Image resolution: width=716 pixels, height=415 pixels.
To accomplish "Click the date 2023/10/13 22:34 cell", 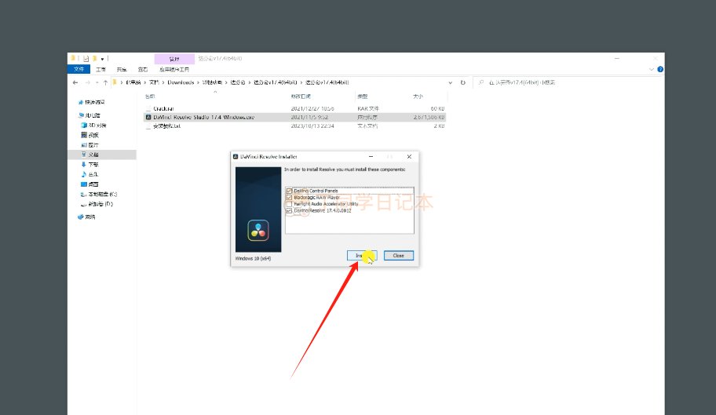I will (x=312, y=126).
